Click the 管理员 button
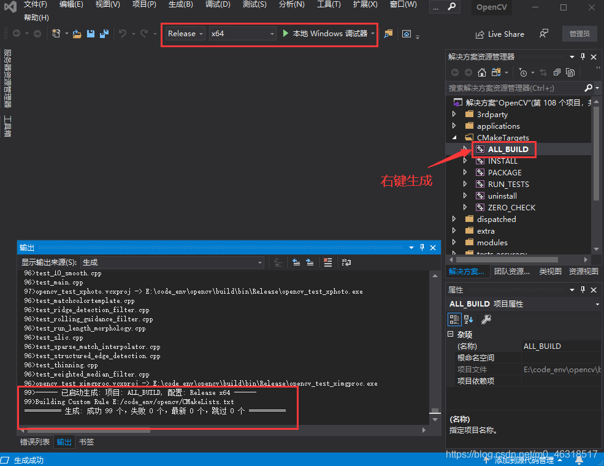The image size is (604, 466). (579, 34)
